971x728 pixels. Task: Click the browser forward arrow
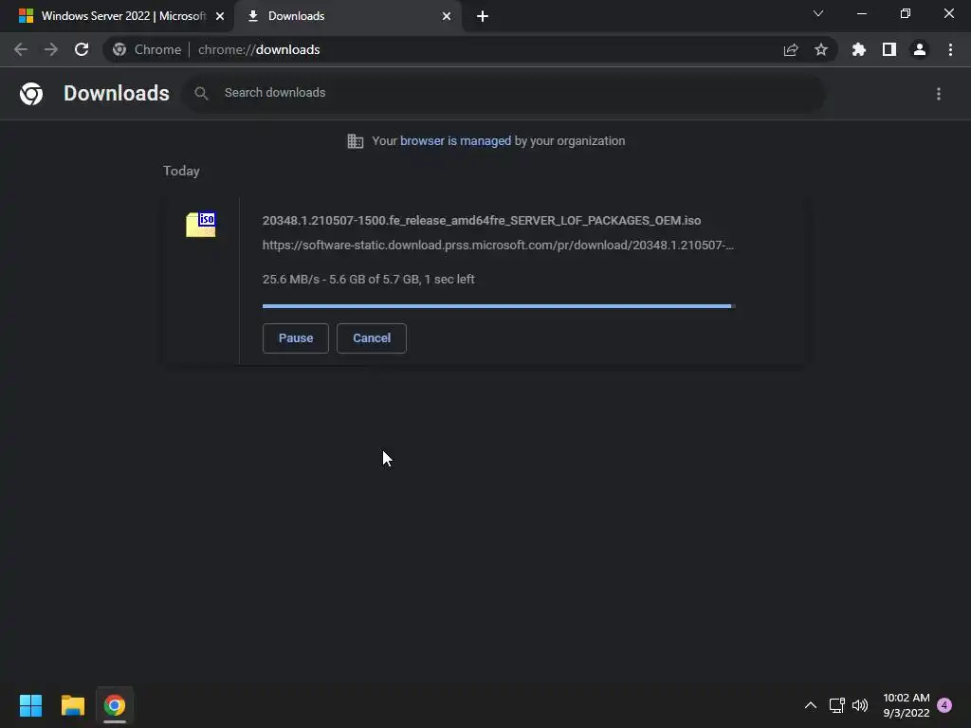pyautogui.click(x=51, y=49)
